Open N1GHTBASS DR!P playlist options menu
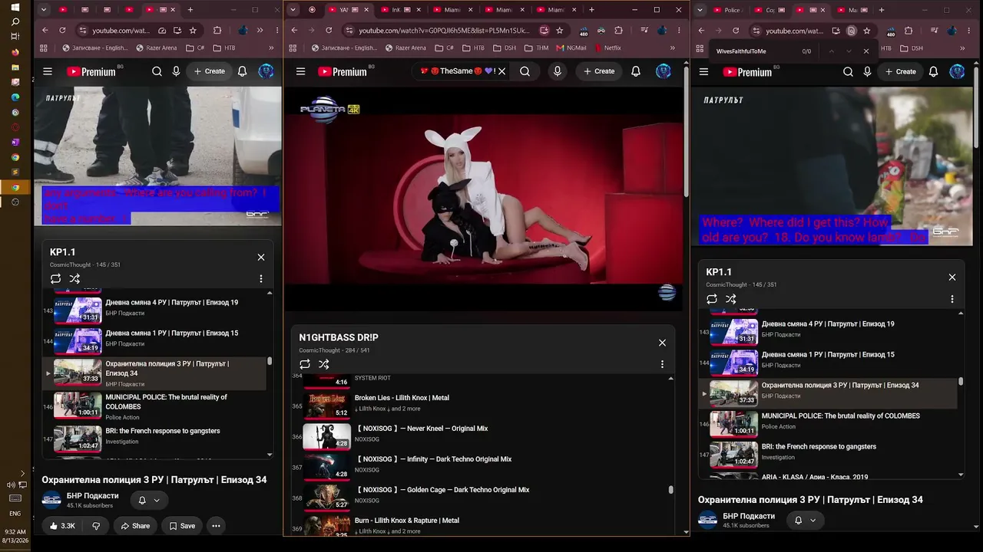Viewport: 983px width, 552px height. tap(662, 364)
